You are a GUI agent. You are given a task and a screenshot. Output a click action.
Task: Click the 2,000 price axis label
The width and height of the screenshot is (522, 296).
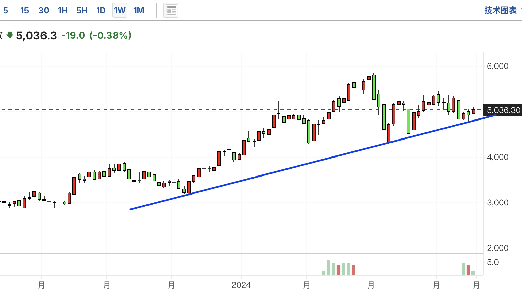pos(498,248)
